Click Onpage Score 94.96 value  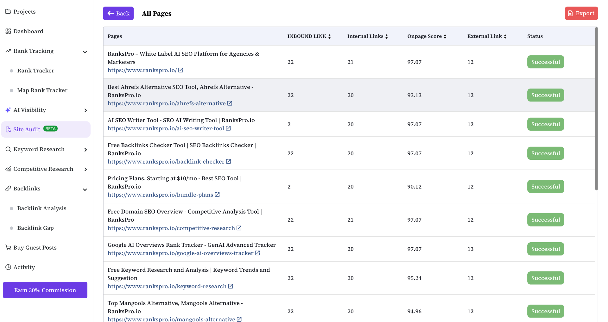click(414, 311)
